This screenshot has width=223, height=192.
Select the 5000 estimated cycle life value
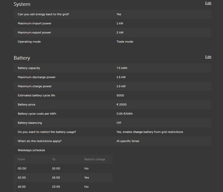pyautogui.click(x=120, y=95)
